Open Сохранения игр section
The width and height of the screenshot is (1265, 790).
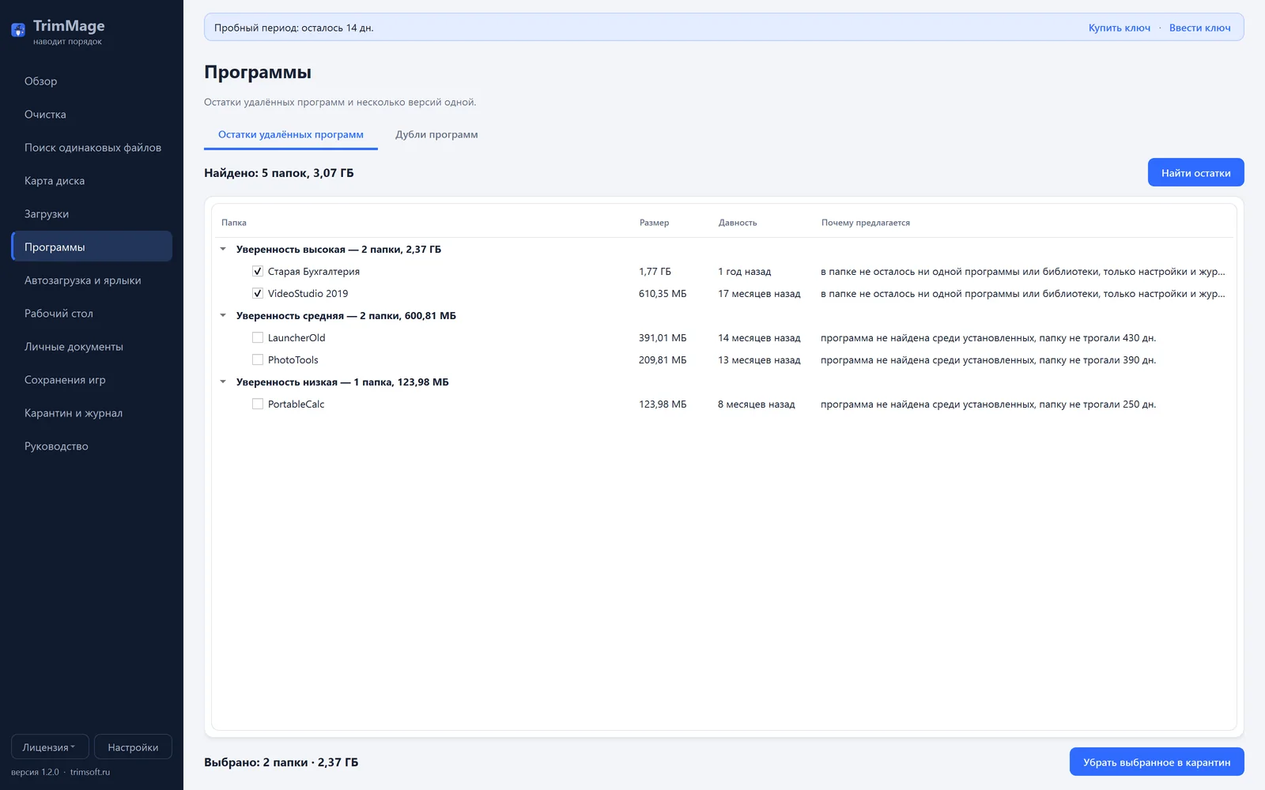(92, 379)
